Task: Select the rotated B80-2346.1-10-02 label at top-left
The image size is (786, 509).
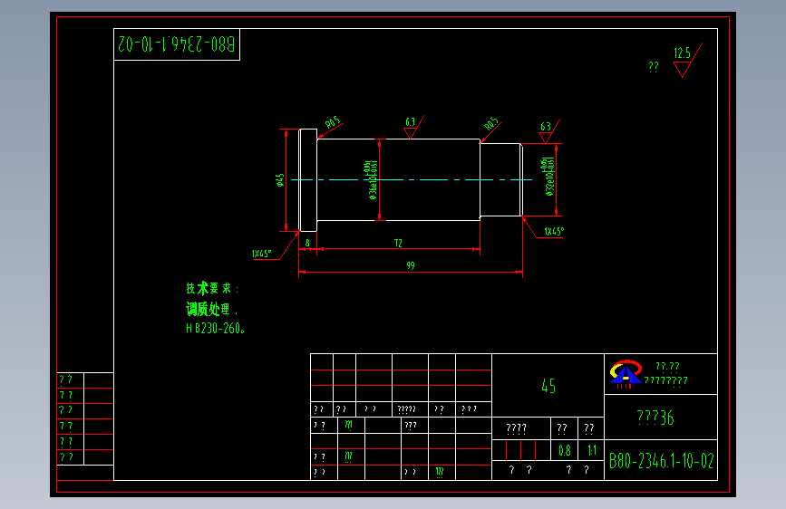Action: pos(177,44)
